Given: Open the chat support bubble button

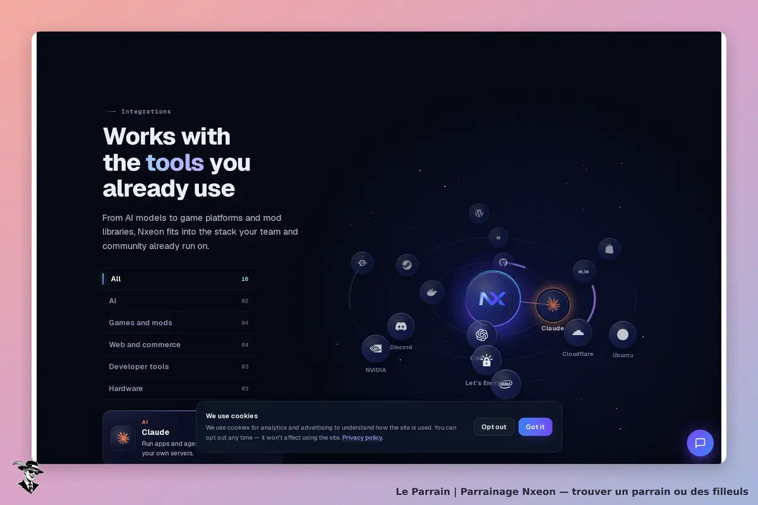Looking at the screenshot, I should pos(700,443).
